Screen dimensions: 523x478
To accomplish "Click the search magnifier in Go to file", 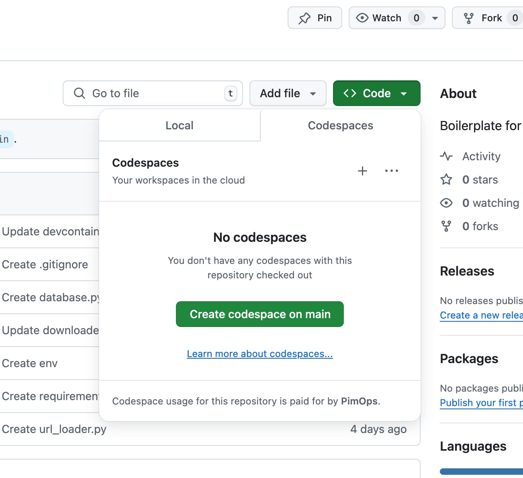I will (80, 93).
